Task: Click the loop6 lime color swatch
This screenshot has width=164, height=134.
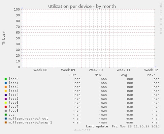Action: coord(6,103)
